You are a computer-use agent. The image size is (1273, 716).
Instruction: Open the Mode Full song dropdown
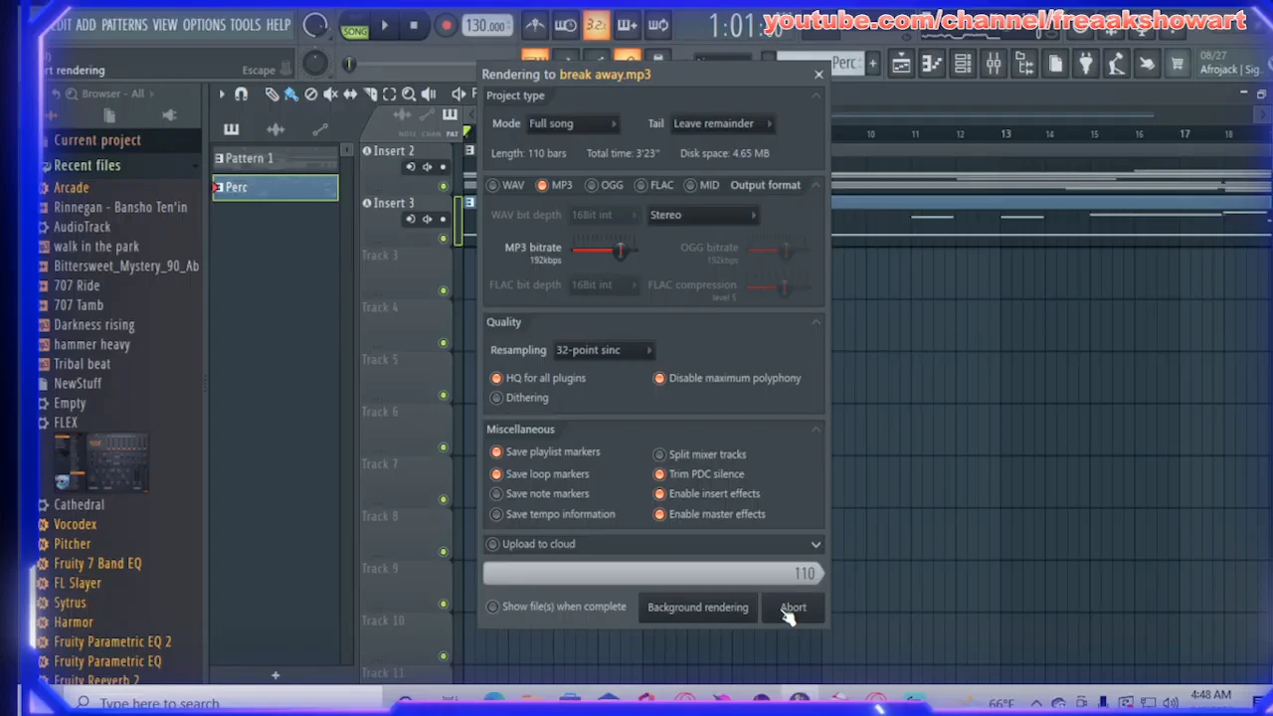click(573, 123)
